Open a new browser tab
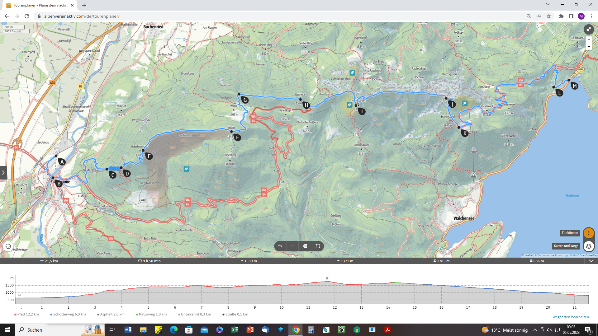The image size is (598, 336). click(84, 5)
